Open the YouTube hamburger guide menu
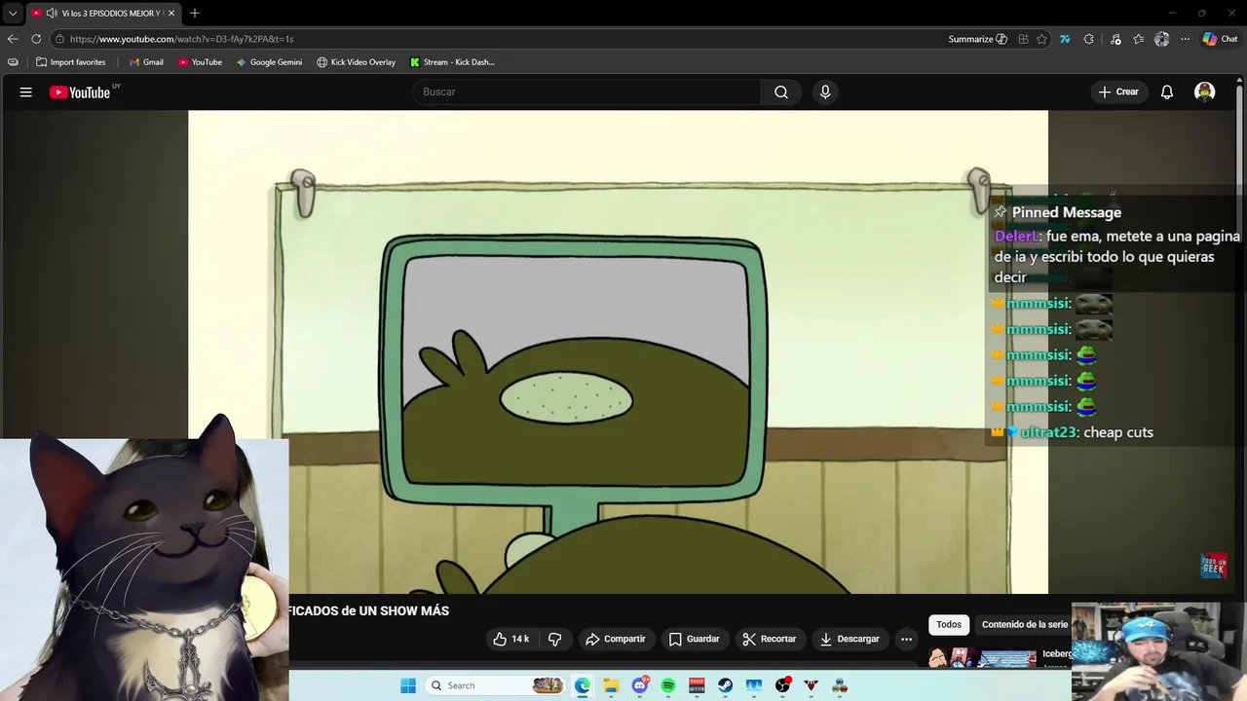 pyautogui.click(x=26, y=92)
